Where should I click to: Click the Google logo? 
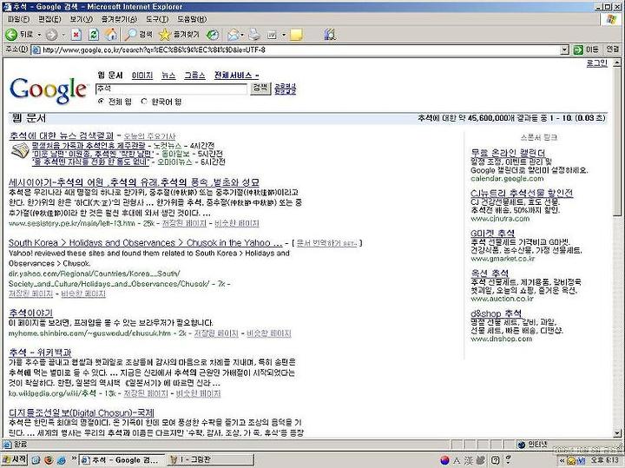click(x=49, y=90)
